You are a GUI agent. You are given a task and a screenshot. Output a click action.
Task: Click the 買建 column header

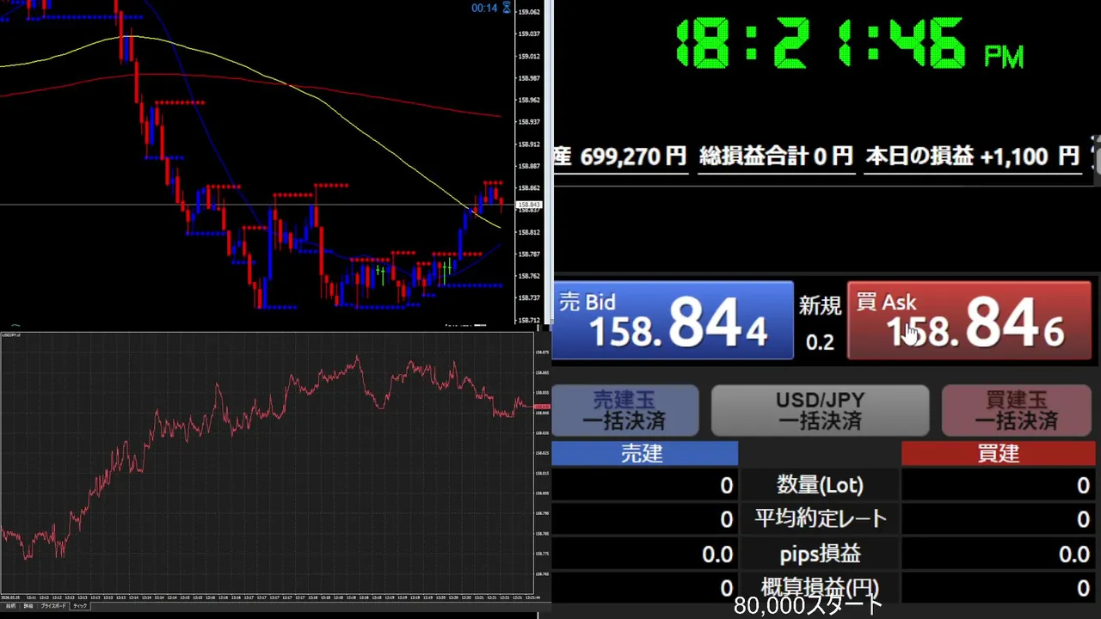coord(998,454)
